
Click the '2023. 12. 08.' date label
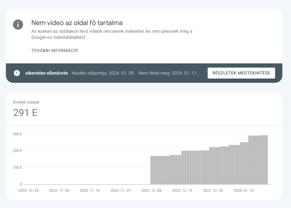(x=152, y=191)
